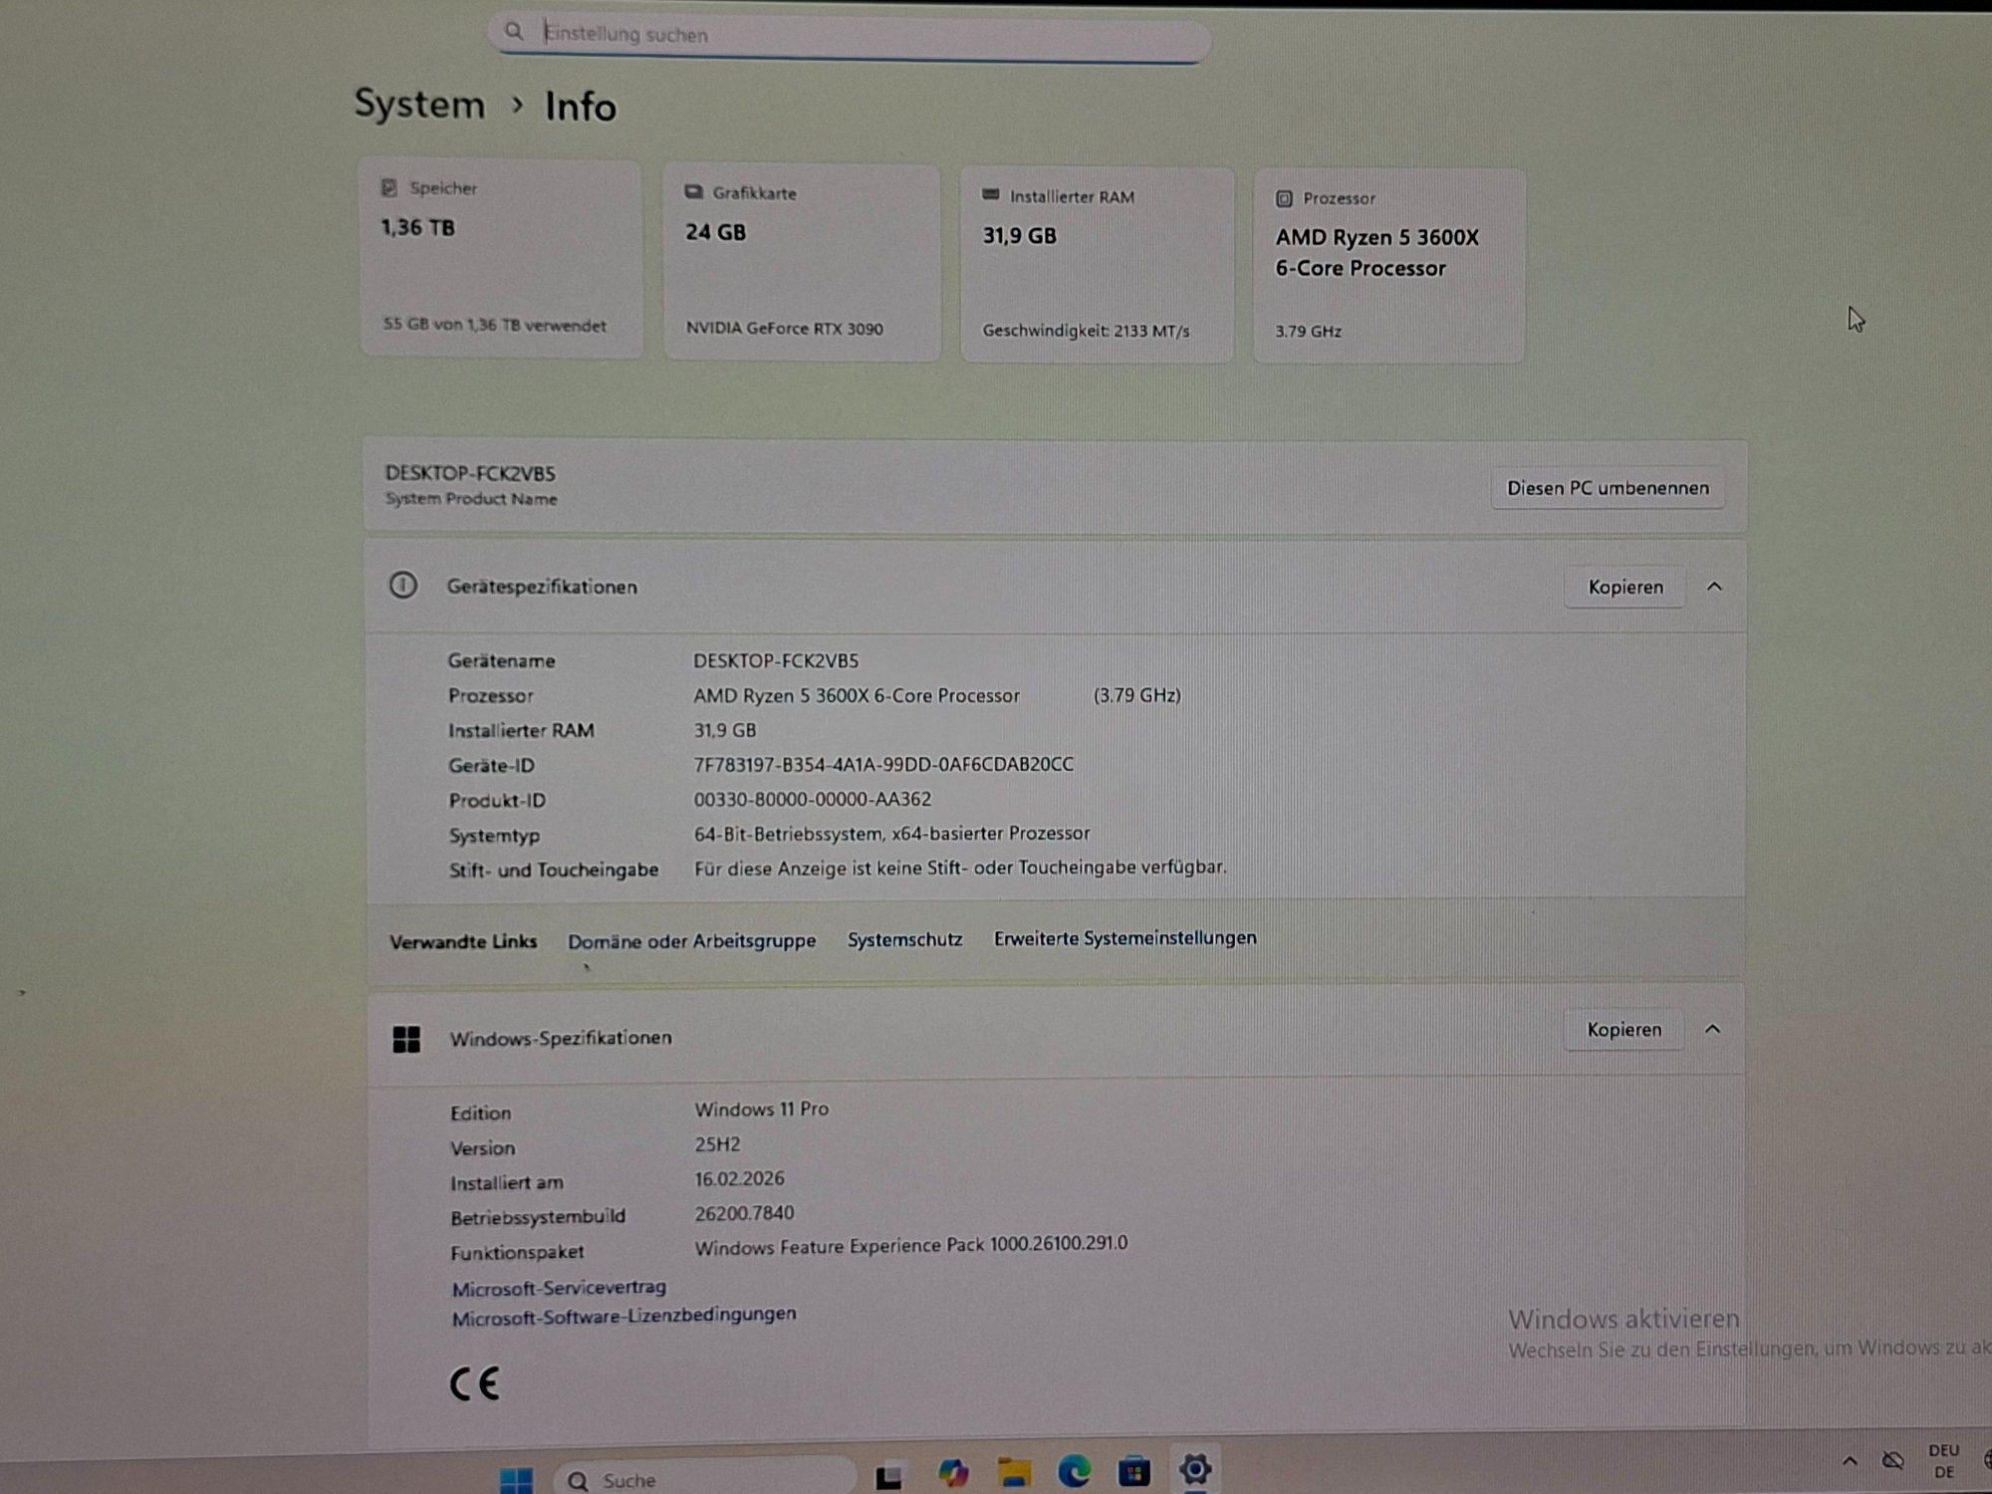The image size is (1992, 1494).
Task: Click Diesen PC umbenennen button
Action: 1607,488
